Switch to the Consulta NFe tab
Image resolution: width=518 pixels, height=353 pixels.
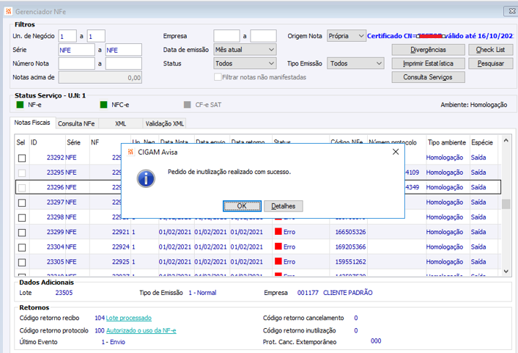(75, 124)
